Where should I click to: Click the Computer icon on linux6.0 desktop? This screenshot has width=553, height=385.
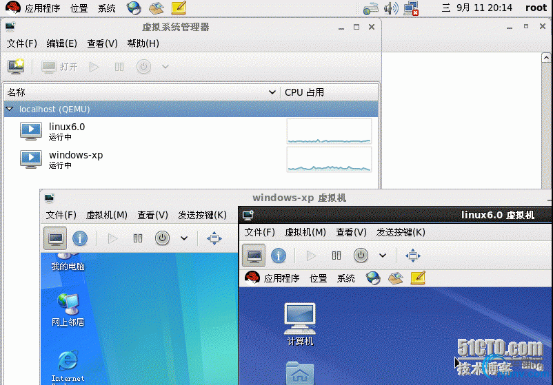(x=300, y=324)
